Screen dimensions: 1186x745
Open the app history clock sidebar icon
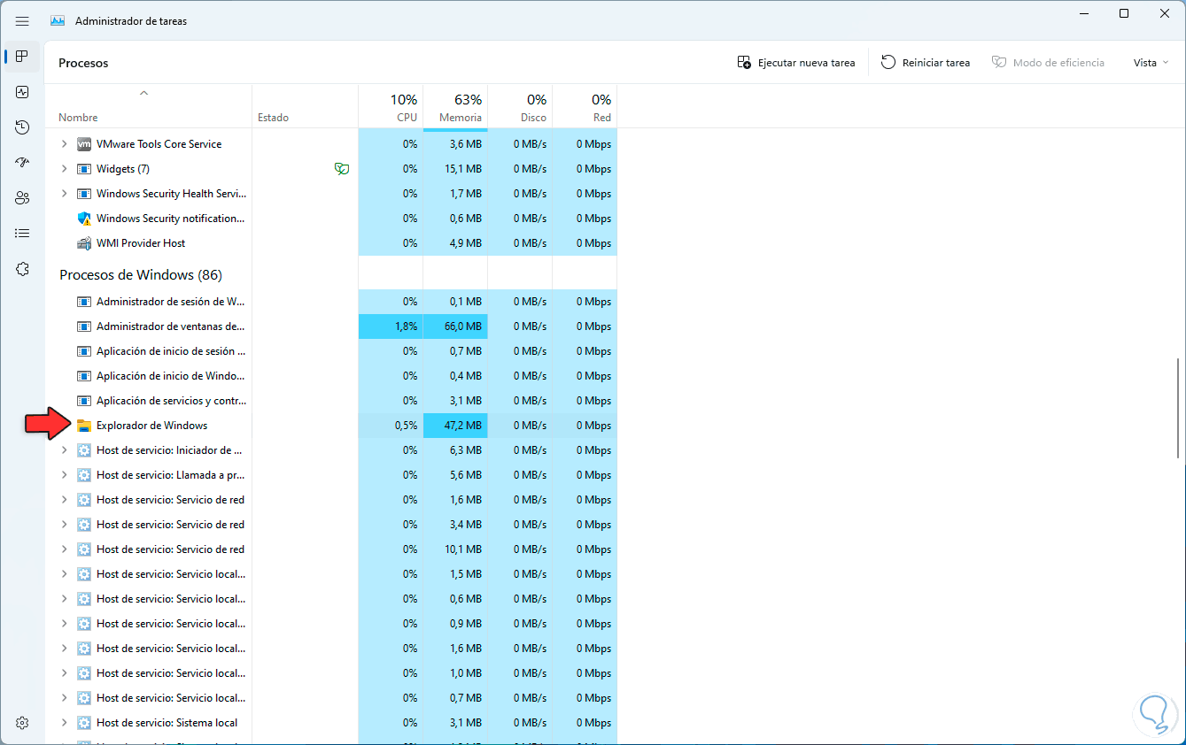click(22, 127)
